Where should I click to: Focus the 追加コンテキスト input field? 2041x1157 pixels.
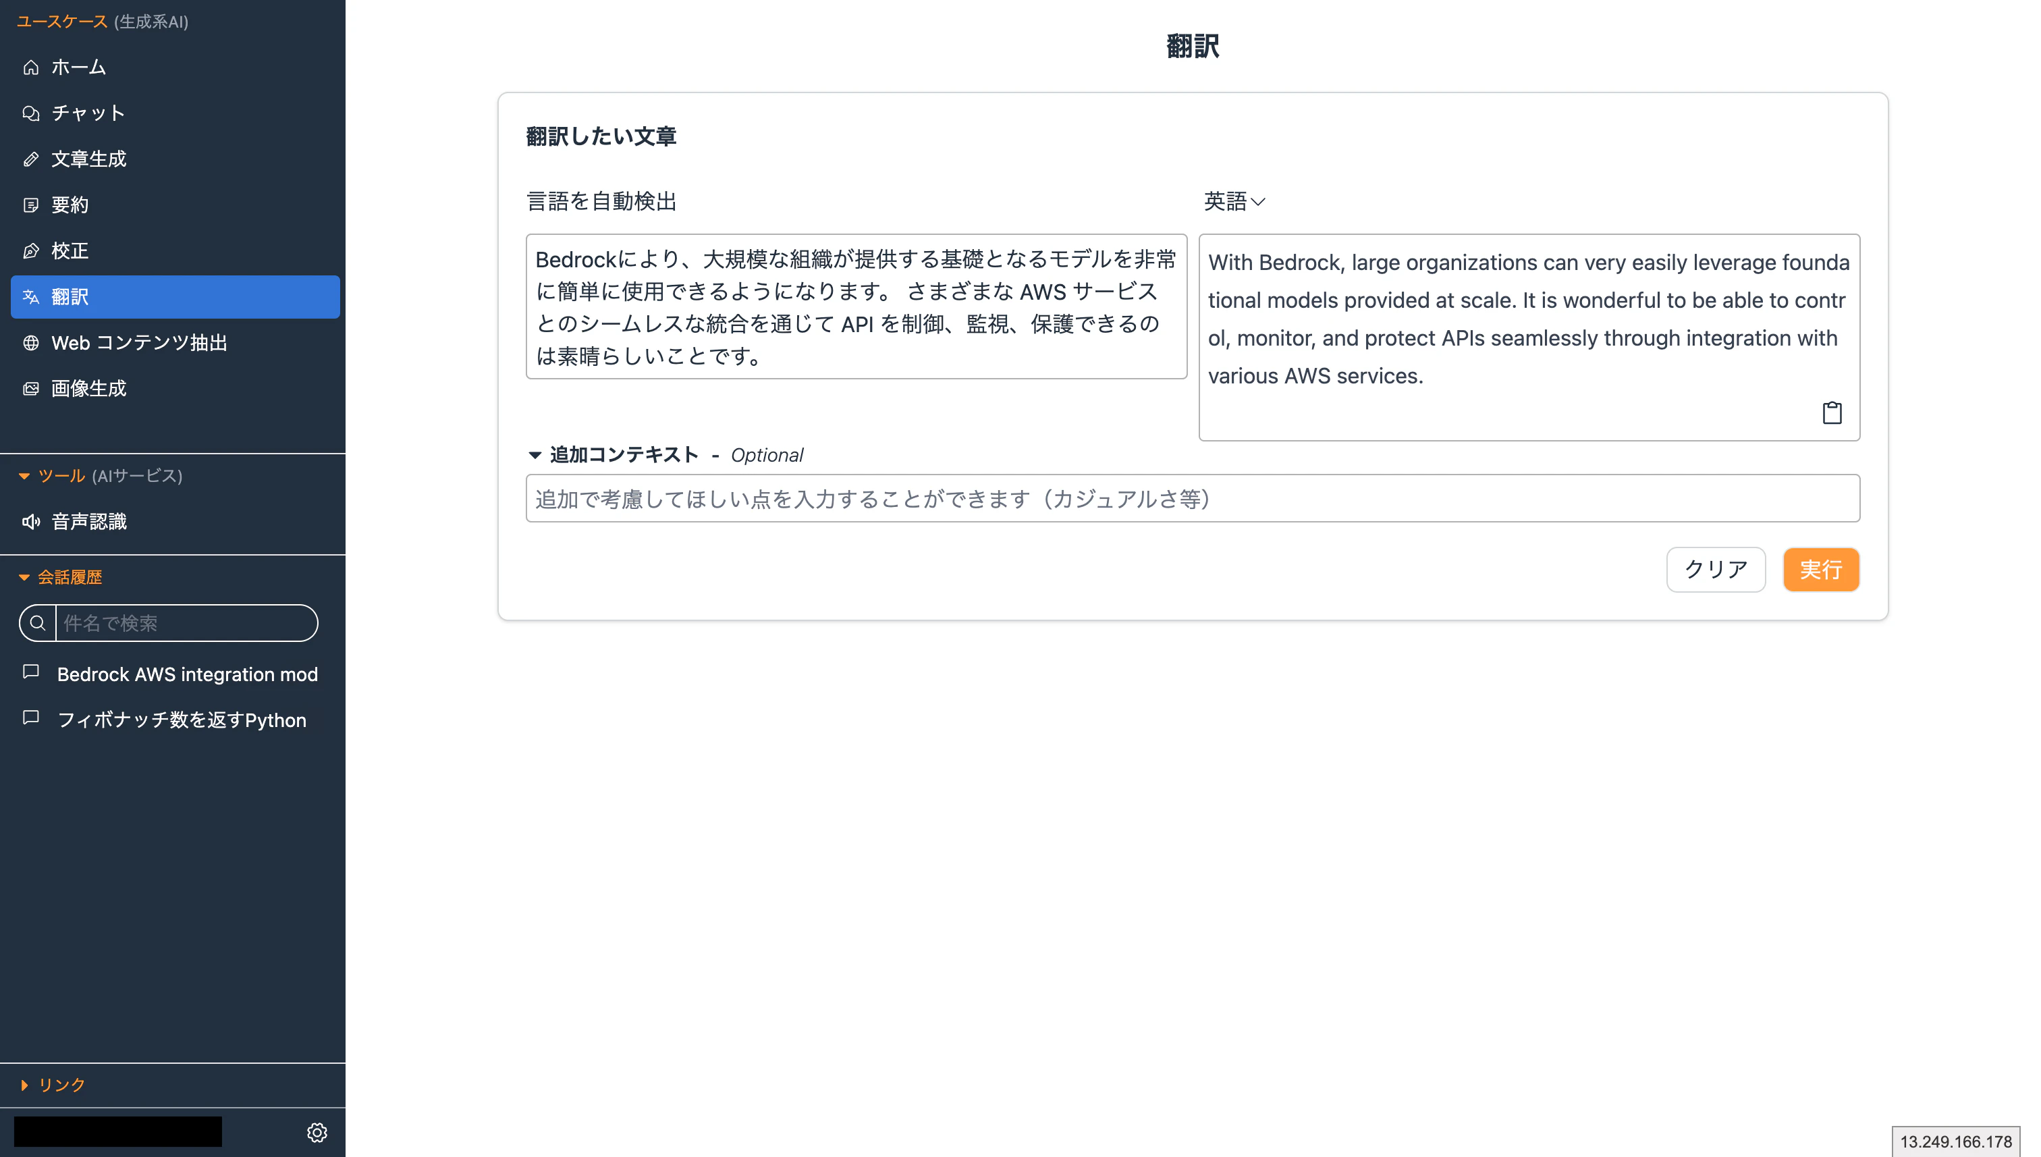point(1192,498)
